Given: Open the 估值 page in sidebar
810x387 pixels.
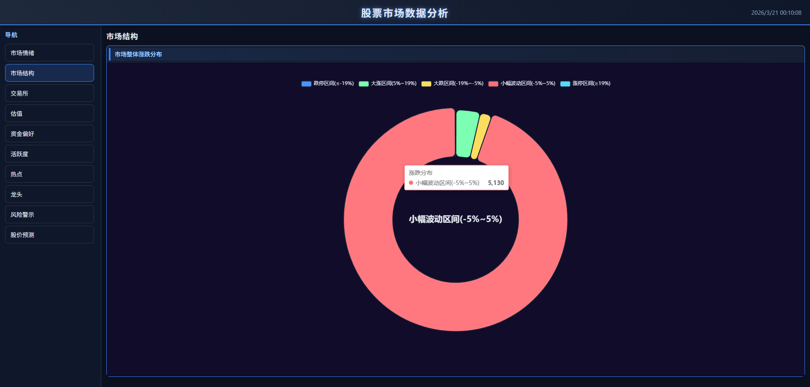Looking at the screenshot, I should pyautogui.click(x=49, y=114).
